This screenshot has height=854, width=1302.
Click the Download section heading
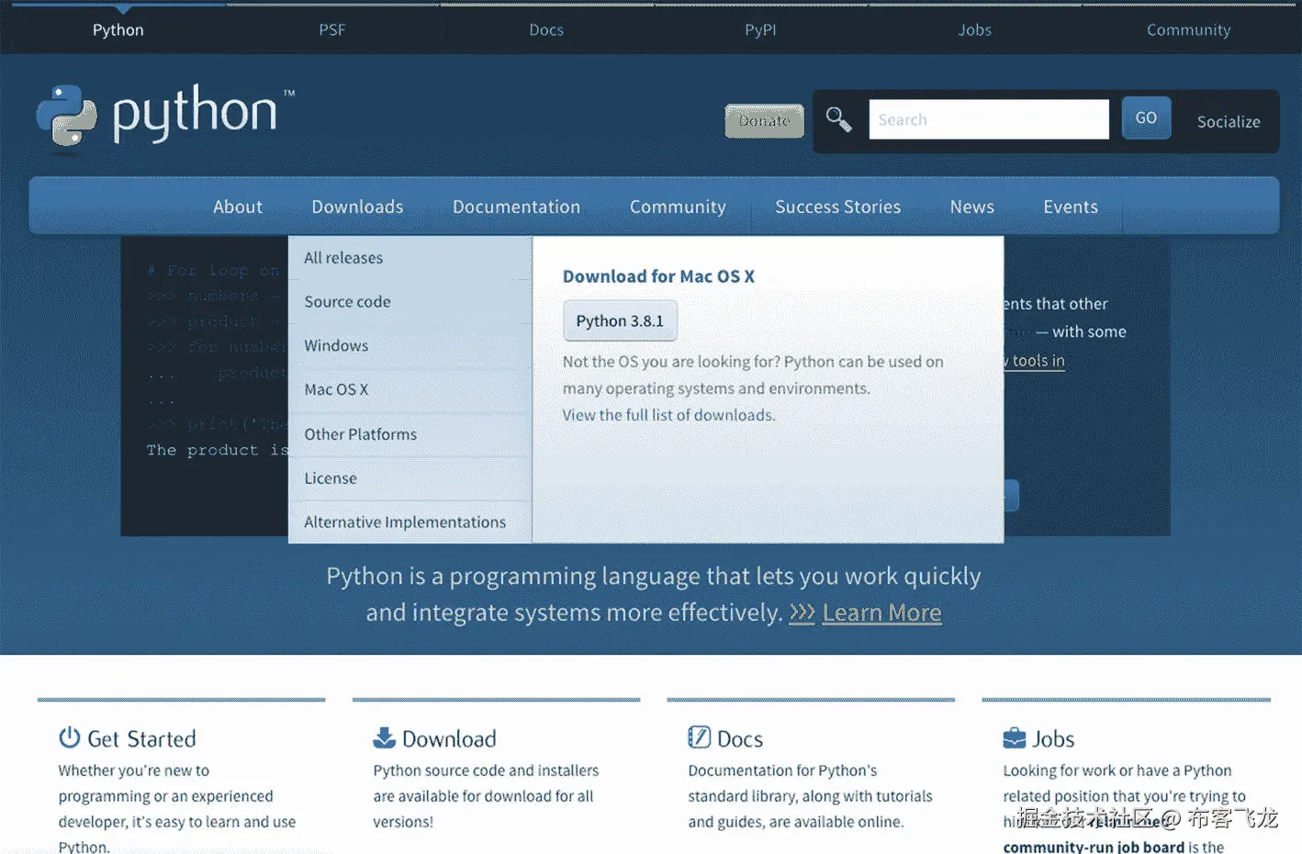[449, 739]
